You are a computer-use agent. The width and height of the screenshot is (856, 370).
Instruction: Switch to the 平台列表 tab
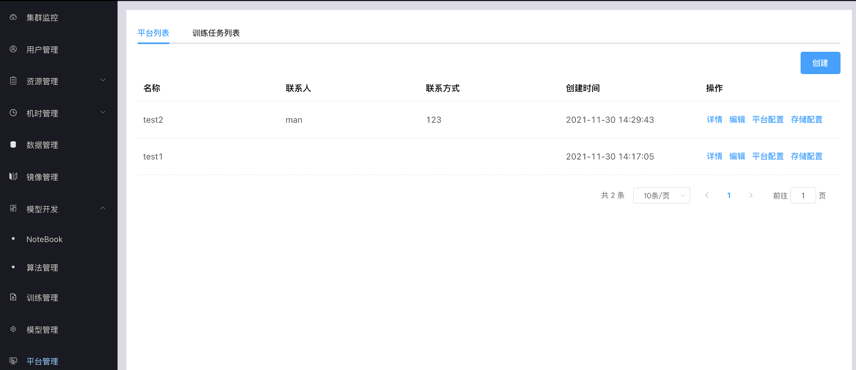coord(153,33)
